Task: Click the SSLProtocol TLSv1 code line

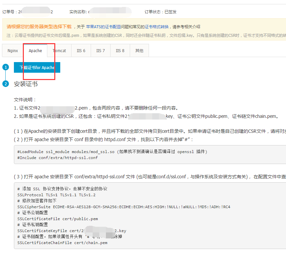Action: pos(56,195)
